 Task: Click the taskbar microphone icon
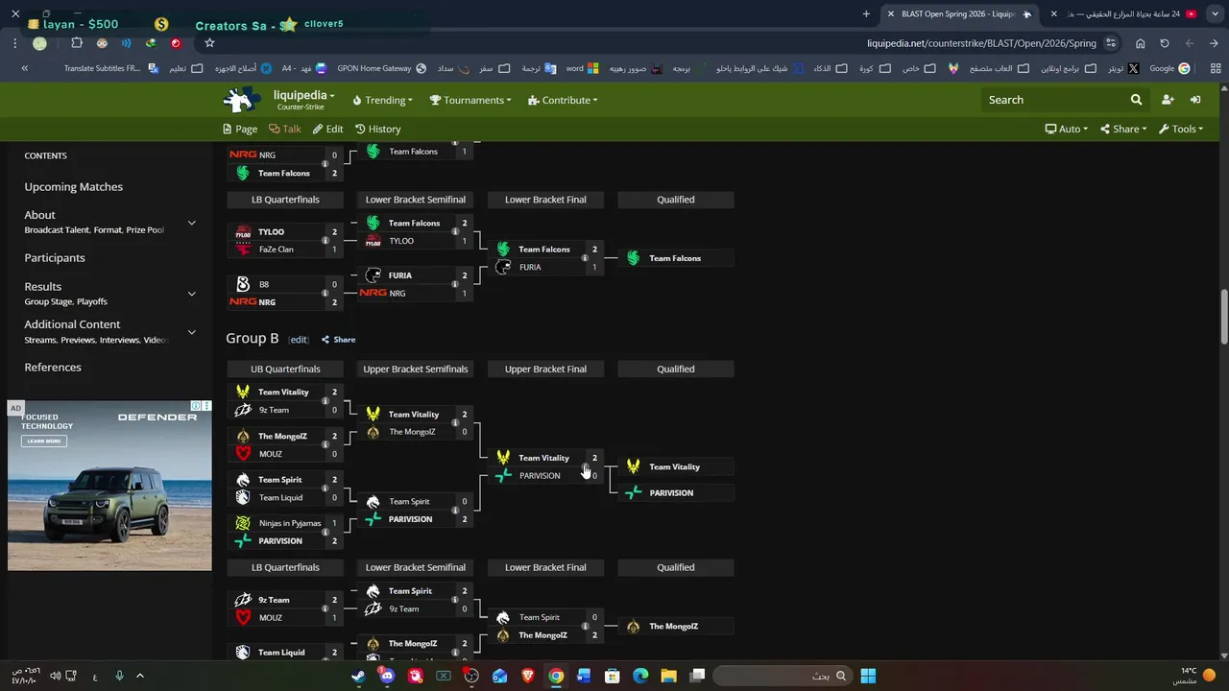click(119, 676)
